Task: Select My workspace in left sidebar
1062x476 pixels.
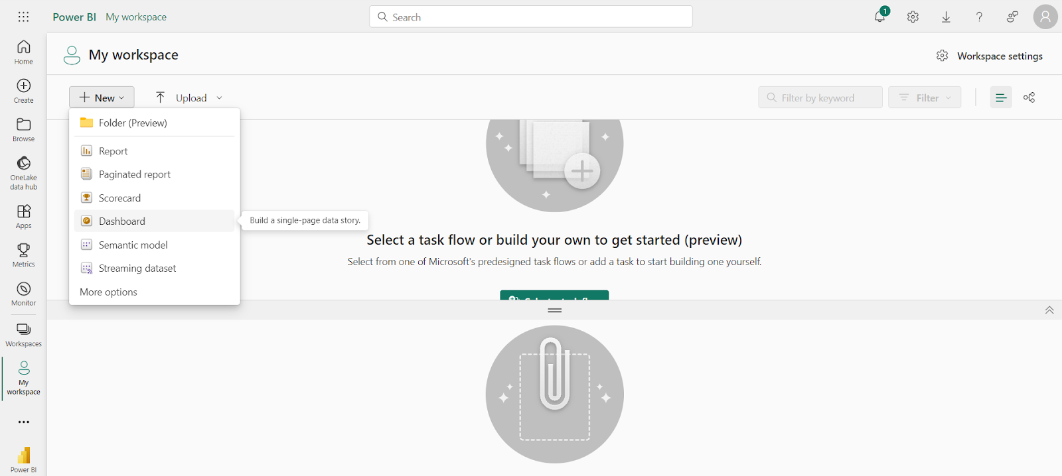Action: (23, 378)
